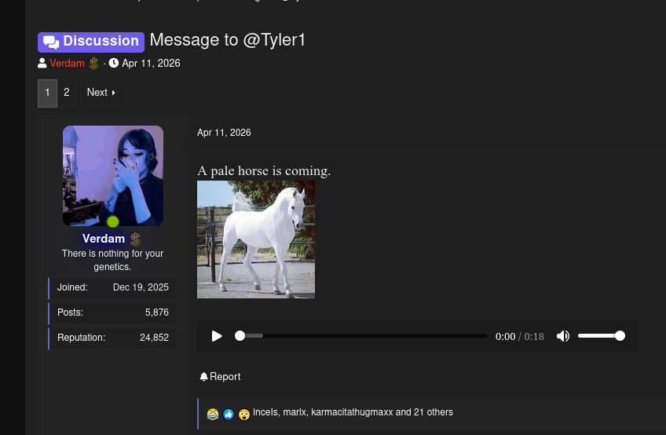Screen dimensions: 666x435
Task: Click the crying-laughing reaction emoji
Action: [x=213, y=414]
